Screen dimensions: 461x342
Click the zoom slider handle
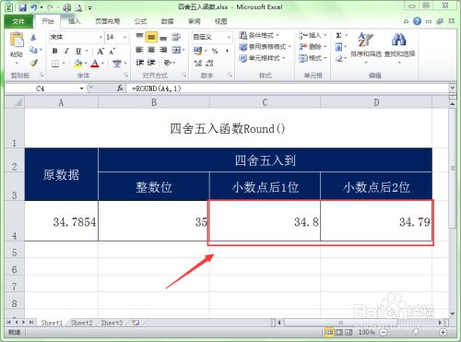[416, 332]
